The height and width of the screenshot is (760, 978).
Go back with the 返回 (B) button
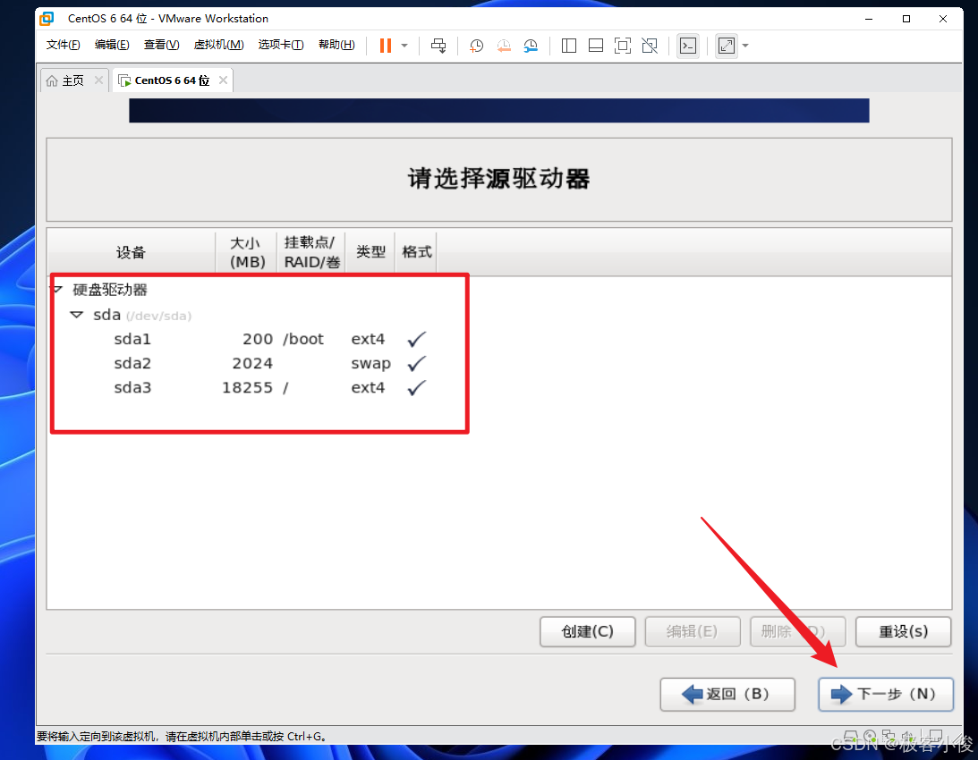click(x=727, y=694)
